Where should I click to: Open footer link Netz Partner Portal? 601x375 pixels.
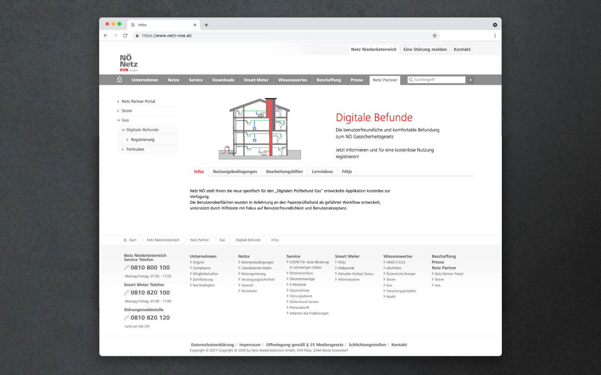click(449, 274)
